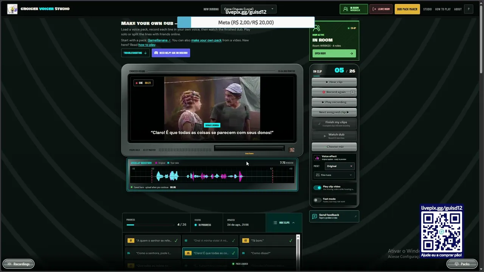This screenshot has height=272, width=484.
Task: Click Need Help? Ask on Discord
Action: [x=171, y=53]
